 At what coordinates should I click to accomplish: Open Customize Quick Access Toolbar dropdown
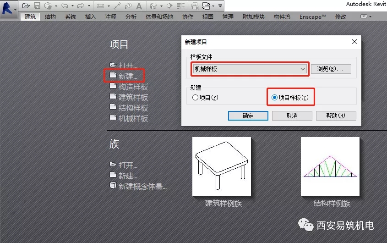click(x=220, y=6)
